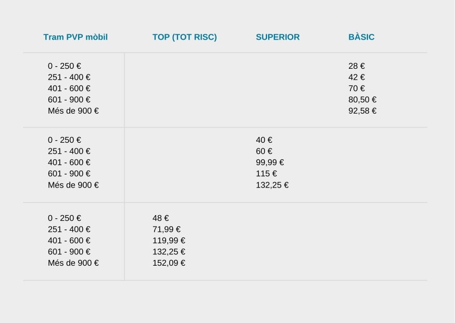Viewport: 455px width, 323px height.
Task: Select the 40 € Superior price
Action: coord(264,140)
